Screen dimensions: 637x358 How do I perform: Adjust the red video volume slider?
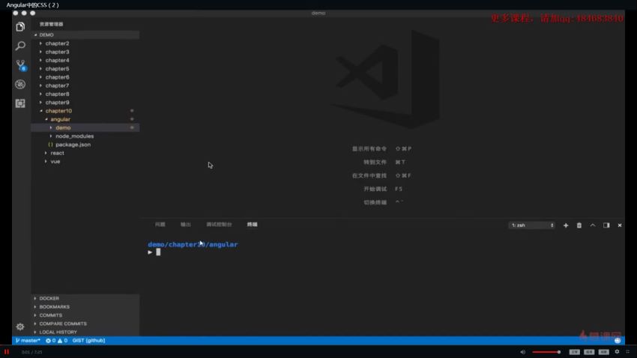click(546, 351)
